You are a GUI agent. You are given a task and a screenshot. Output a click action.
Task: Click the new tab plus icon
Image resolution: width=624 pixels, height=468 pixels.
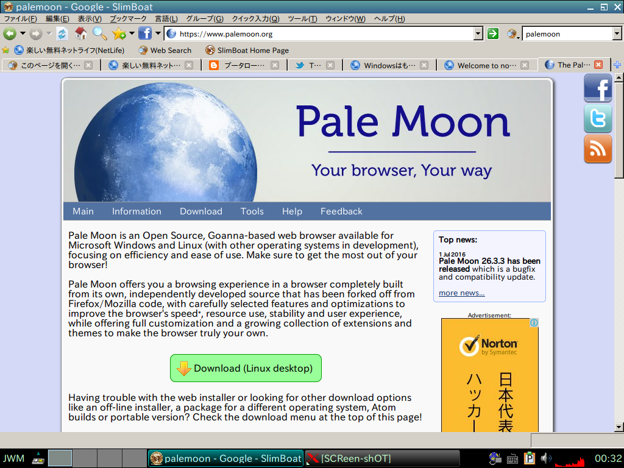click(x=617, y=65)
